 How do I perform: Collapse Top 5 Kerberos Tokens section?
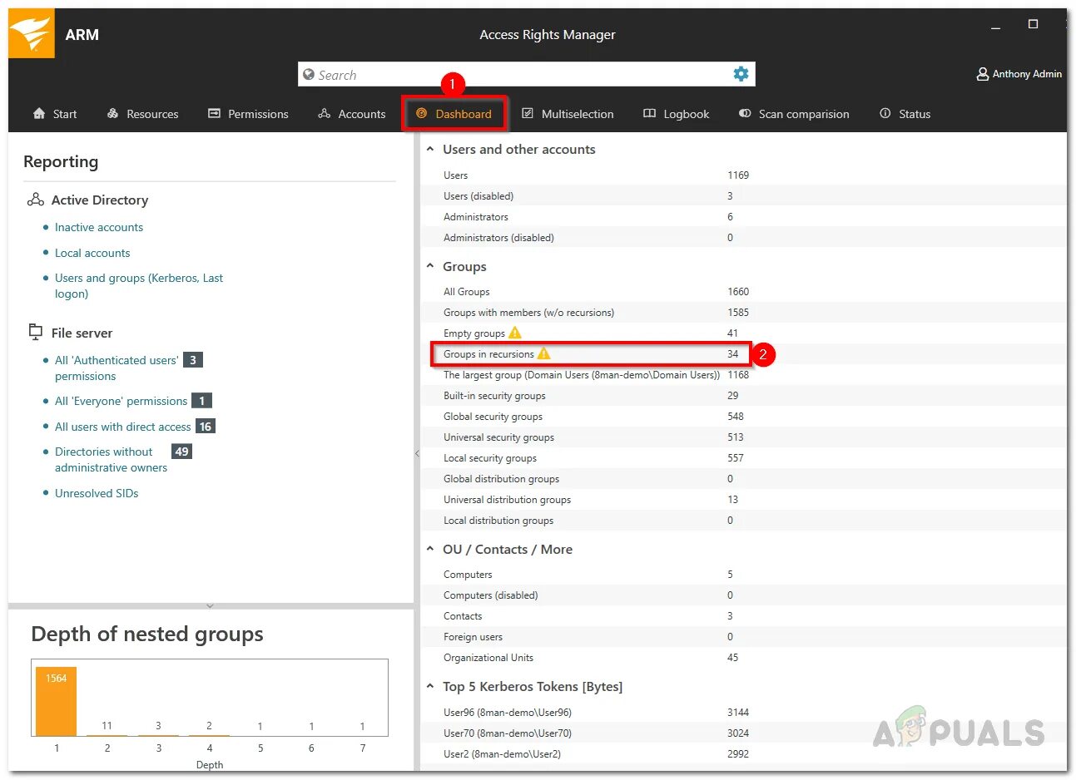[x=430, y=686]
